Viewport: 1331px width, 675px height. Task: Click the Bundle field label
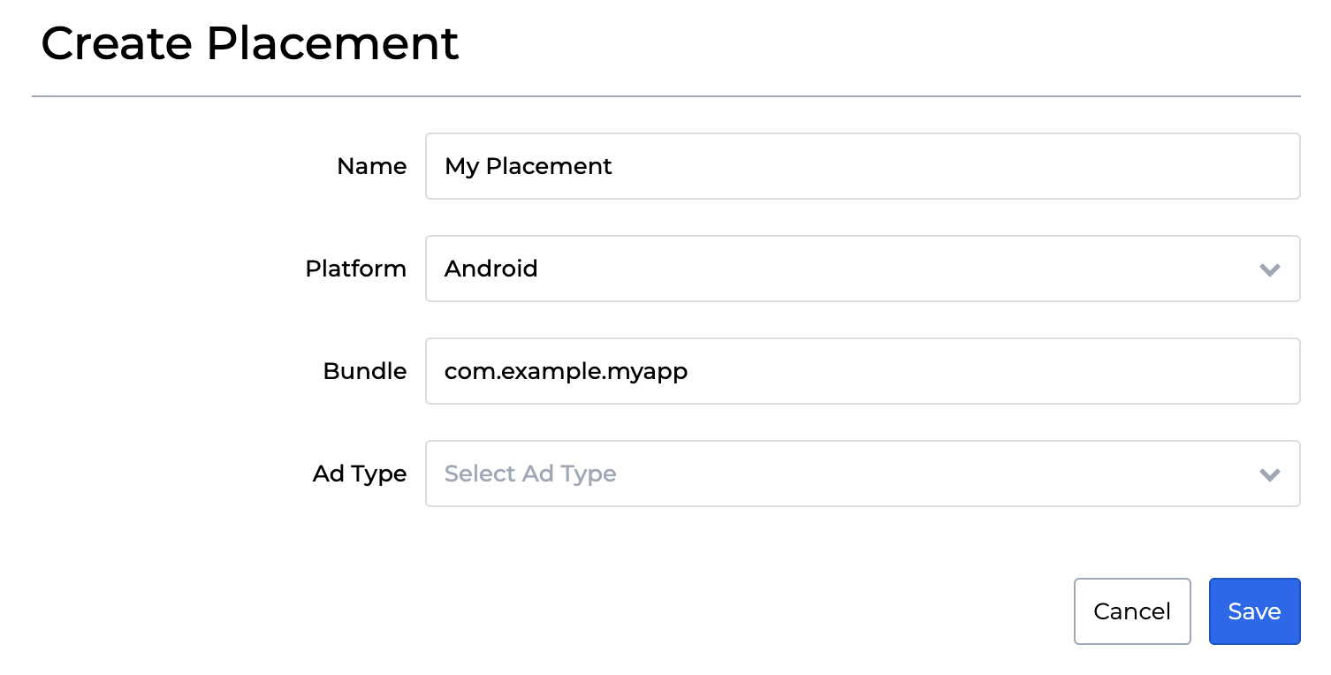point(364,371)
